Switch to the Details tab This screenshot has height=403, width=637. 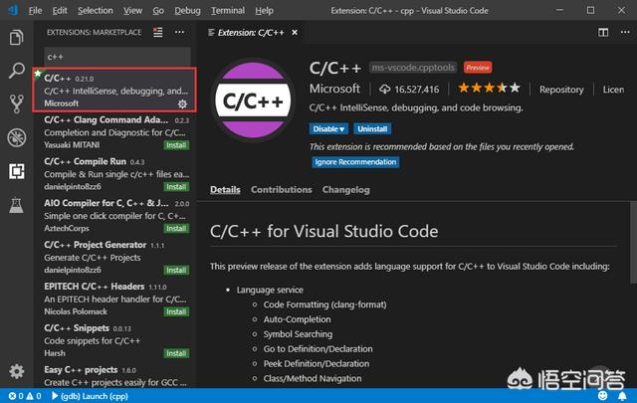click(225, 190)
